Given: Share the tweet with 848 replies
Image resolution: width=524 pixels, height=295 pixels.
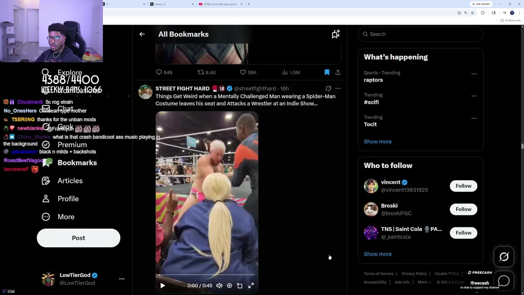Looking at the screenshot, I should tap(338, 72).
